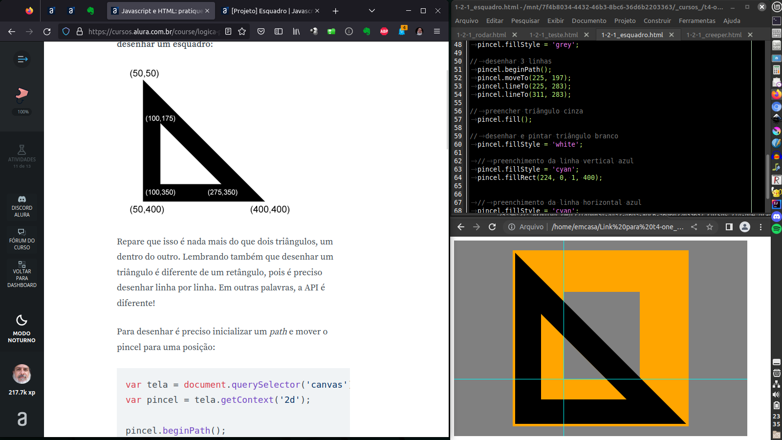Save the page to Pocket

pyautogui.click(x=261, y=31)
